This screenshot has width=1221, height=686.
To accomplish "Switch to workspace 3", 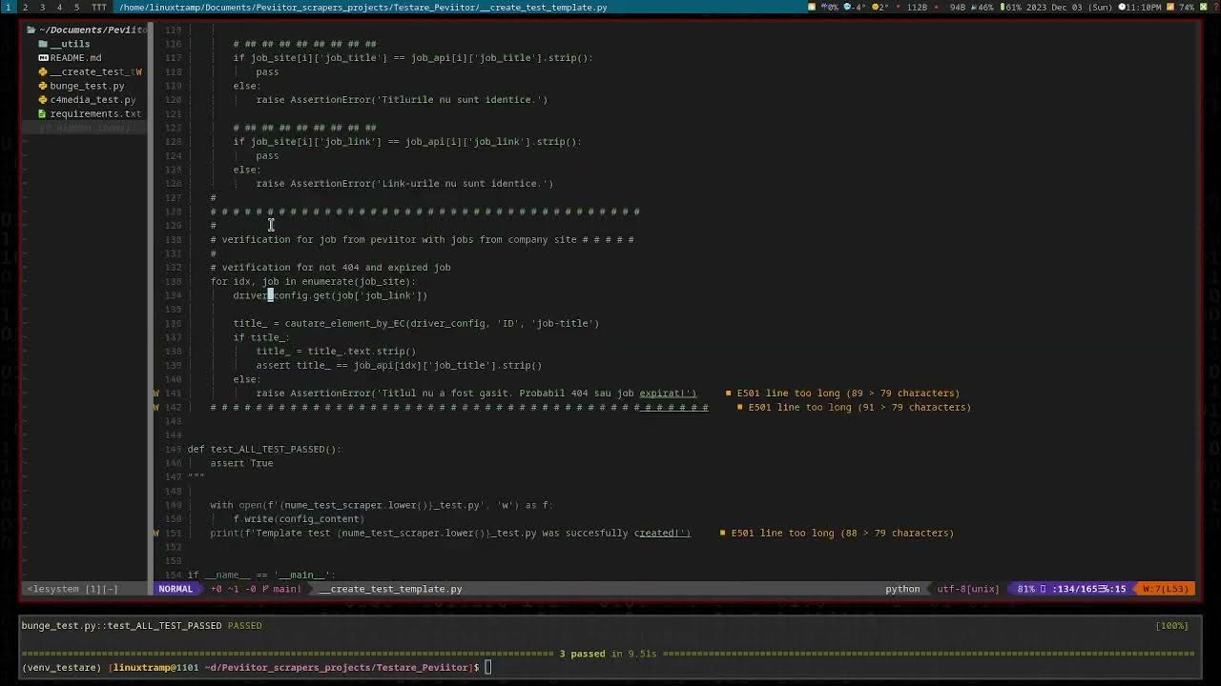I will click(x=42, y=7).
